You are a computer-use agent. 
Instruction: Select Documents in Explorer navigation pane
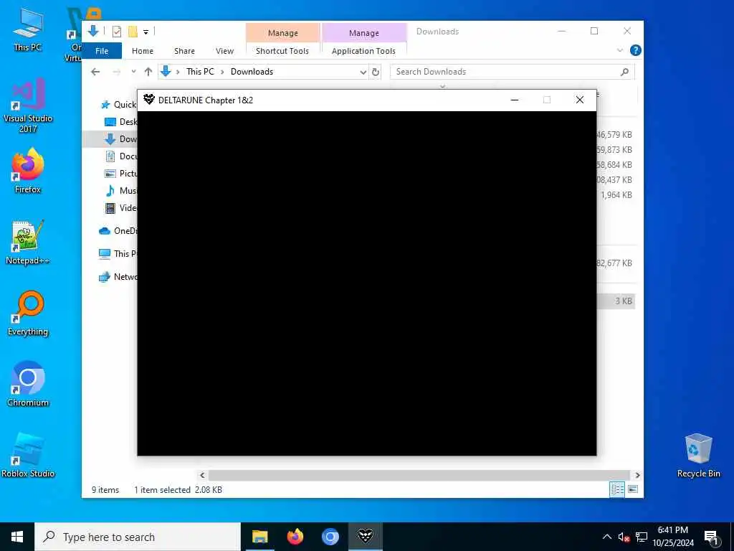tap(120, 156)
